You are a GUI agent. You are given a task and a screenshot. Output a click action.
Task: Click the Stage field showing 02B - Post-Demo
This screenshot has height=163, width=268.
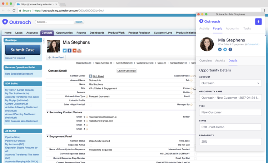pyautogui.click(x=230, y=127)
